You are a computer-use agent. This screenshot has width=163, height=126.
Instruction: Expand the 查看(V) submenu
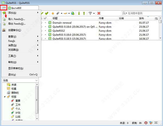click(x=24, y=37)
